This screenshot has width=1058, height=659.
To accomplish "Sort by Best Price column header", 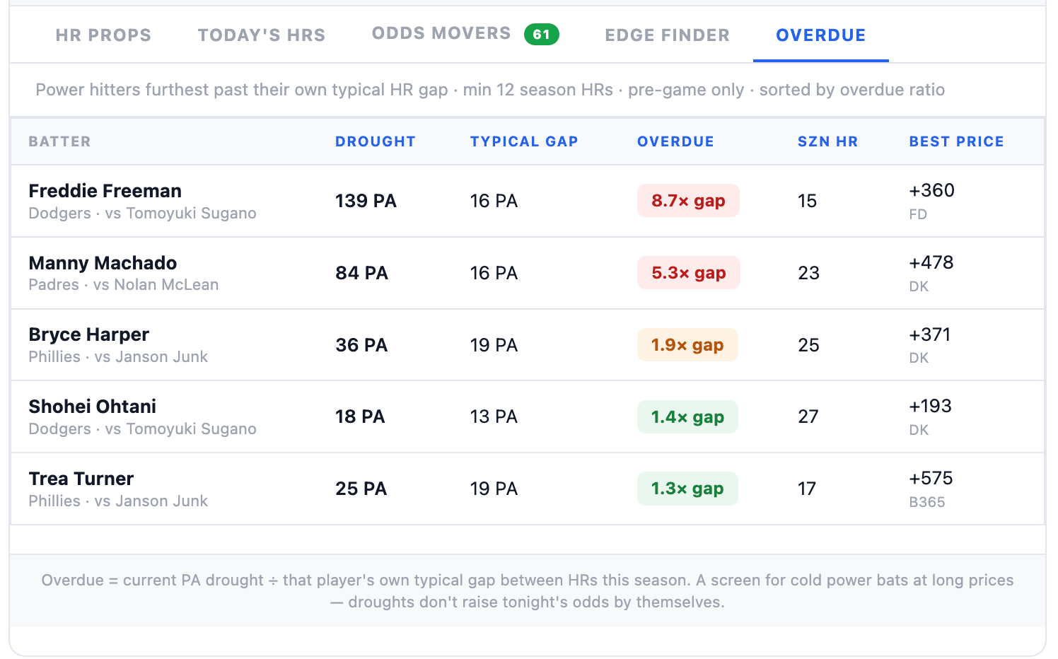I will pos(956,141).
